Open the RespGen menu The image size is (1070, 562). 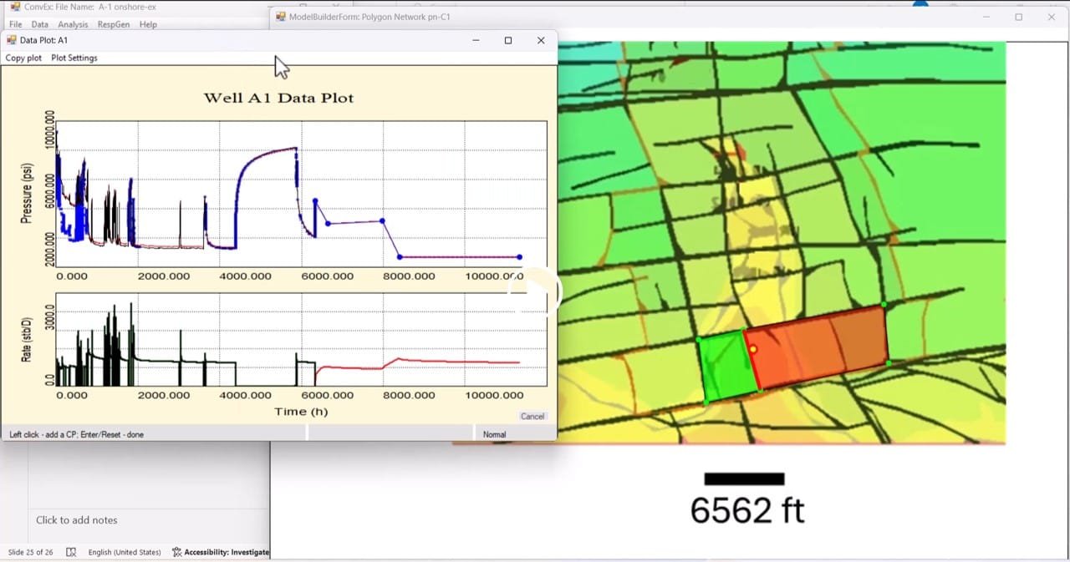pos(113,24)
